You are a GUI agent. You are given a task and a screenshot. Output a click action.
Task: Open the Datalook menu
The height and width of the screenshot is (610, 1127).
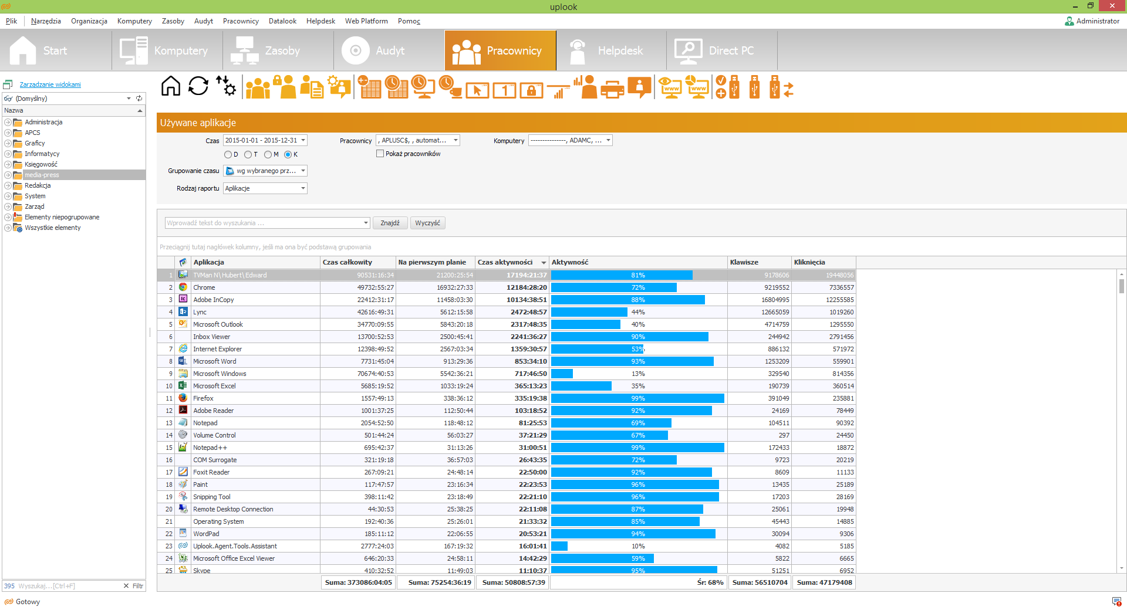pyautogui.click(x=282, y=21)
